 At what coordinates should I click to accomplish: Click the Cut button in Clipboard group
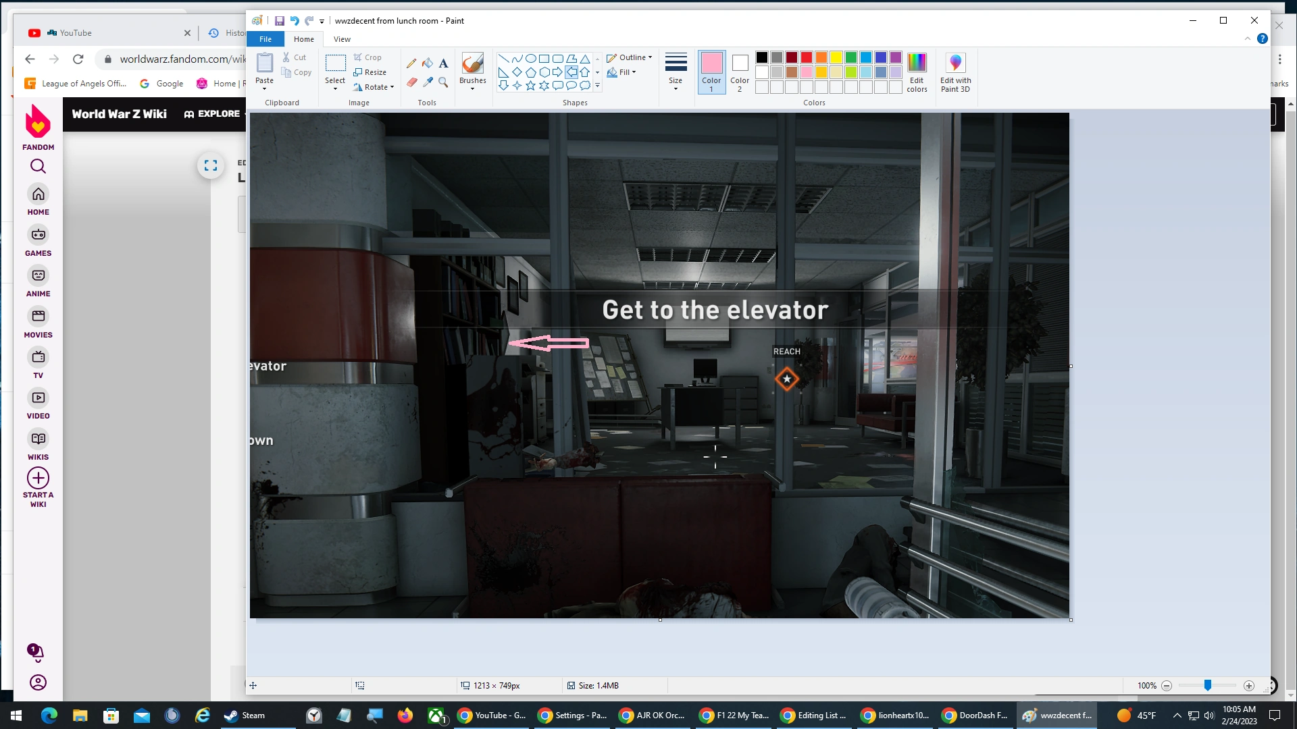(x=295, y=57)
